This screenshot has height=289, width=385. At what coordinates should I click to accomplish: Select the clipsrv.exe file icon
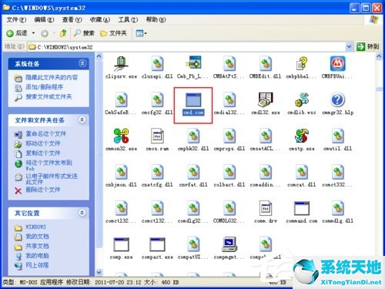click(x=121, y=64)
